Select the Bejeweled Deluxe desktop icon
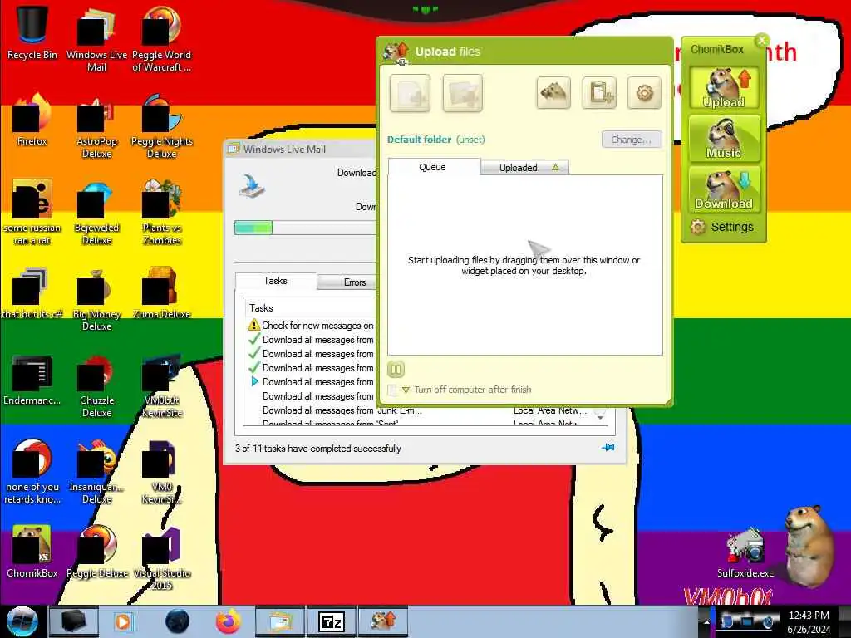The image size is (851, 638). [96, 213]
